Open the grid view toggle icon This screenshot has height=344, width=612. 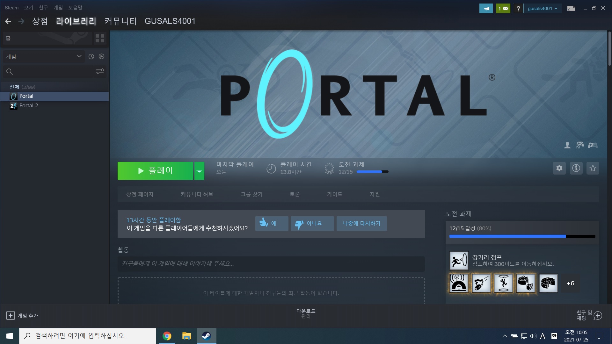tap(100, 38)
